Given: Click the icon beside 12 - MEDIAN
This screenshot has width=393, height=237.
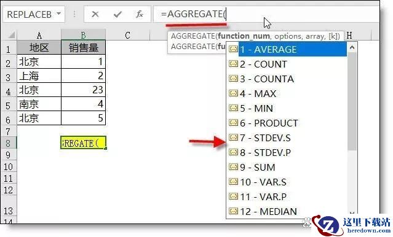Looking at the screenshot, I should pyautogui.click(x=233, y=211).
